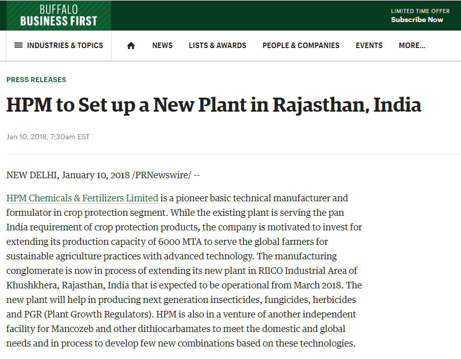The image size is (461, 359).
Task: Open the home icon in navigation bar
Action: point(131,46)
